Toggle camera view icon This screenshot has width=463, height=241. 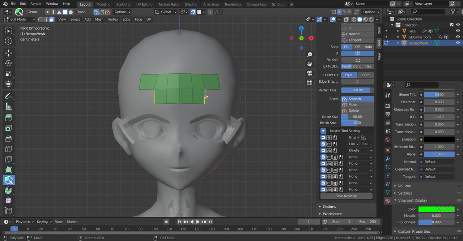(x=310, y=73)
